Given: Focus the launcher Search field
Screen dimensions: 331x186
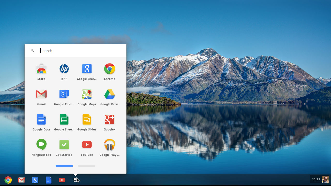Looking at the screenshot, I should pos(76,51).
